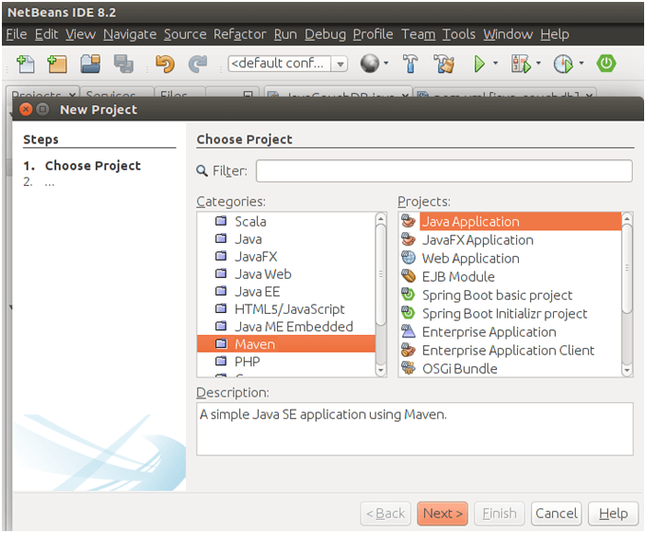Click the Finish button
The width and height of the screenshot is (646, 533).
(499, 513)
